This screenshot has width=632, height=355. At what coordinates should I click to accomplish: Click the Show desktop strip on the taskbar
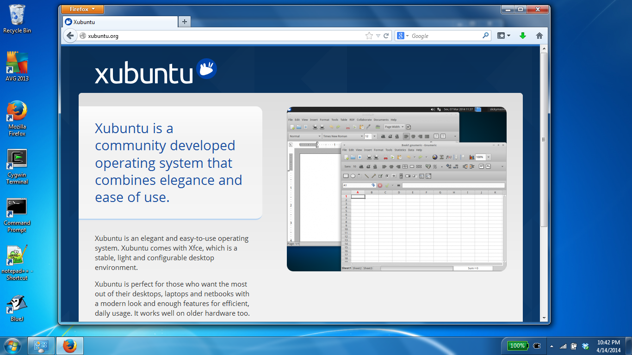628,346
